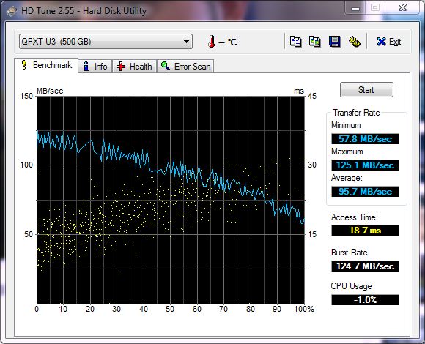Expand the QPXT U3 drive dropdown arrow

[186, 42]
